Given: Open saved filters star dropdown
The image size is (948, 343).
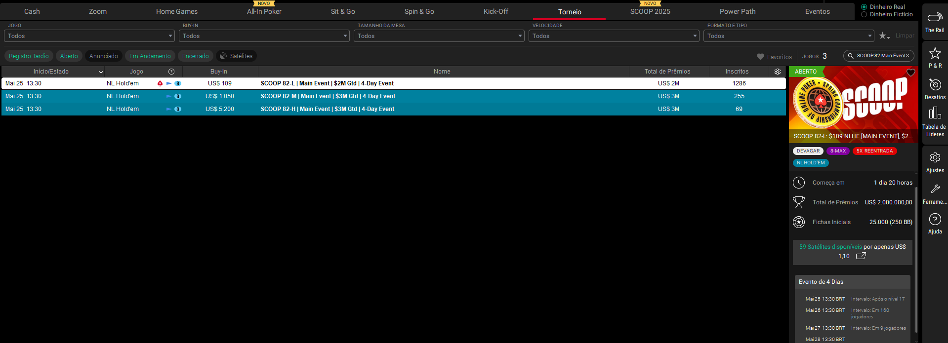Looking at the screenshot, I should coord(884,36).
